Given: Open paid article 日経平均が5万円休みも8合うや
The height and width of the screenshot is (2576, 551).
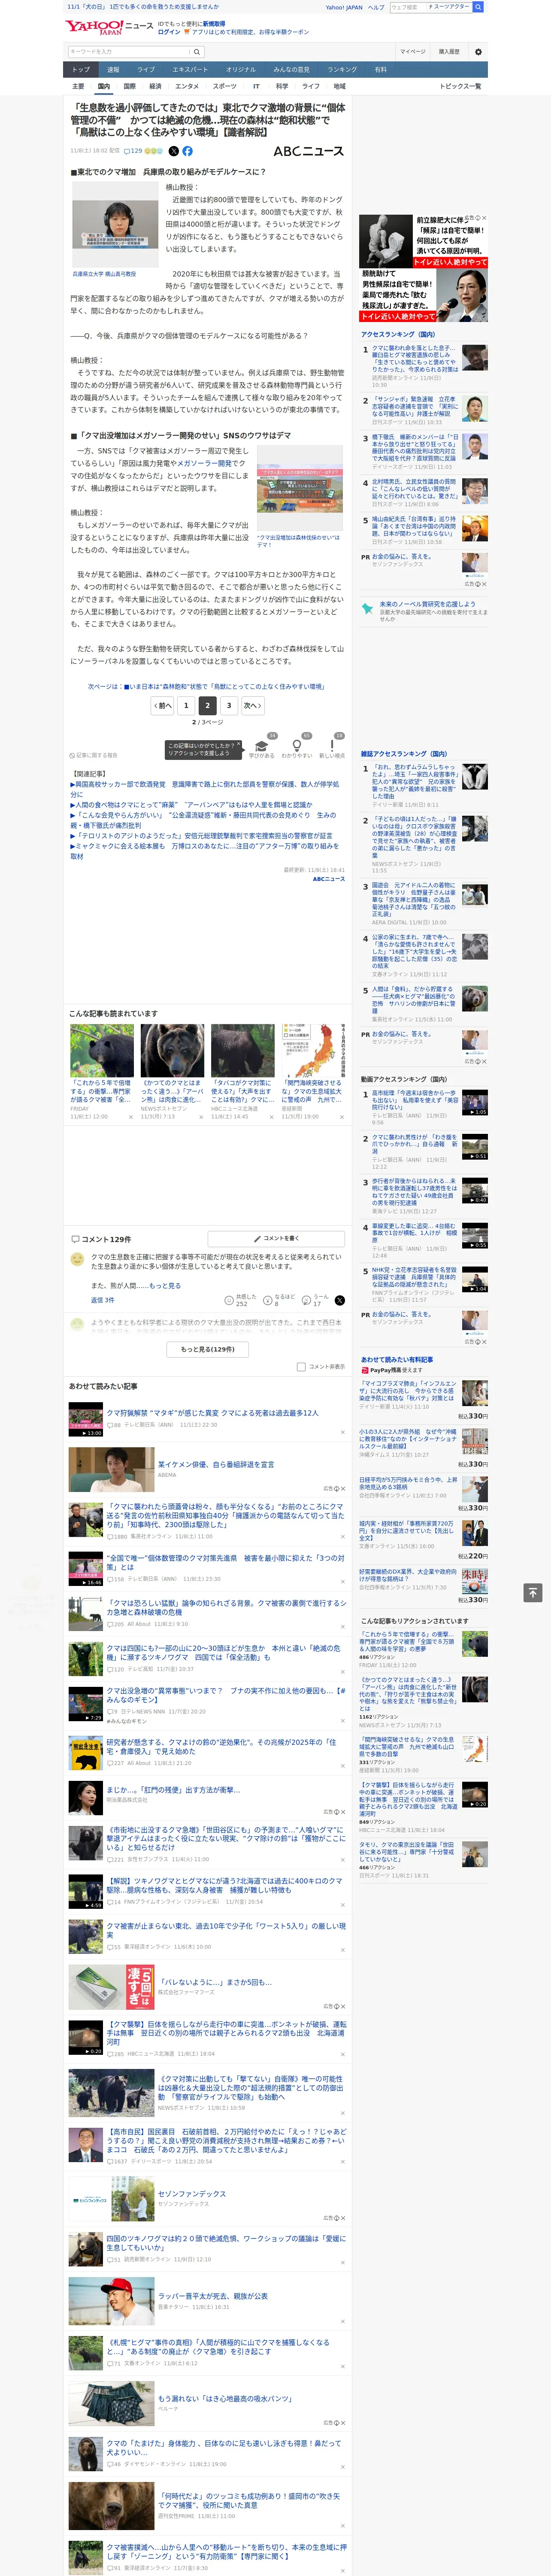Looking at the screenshot, I should click(x=408, y=1484).
